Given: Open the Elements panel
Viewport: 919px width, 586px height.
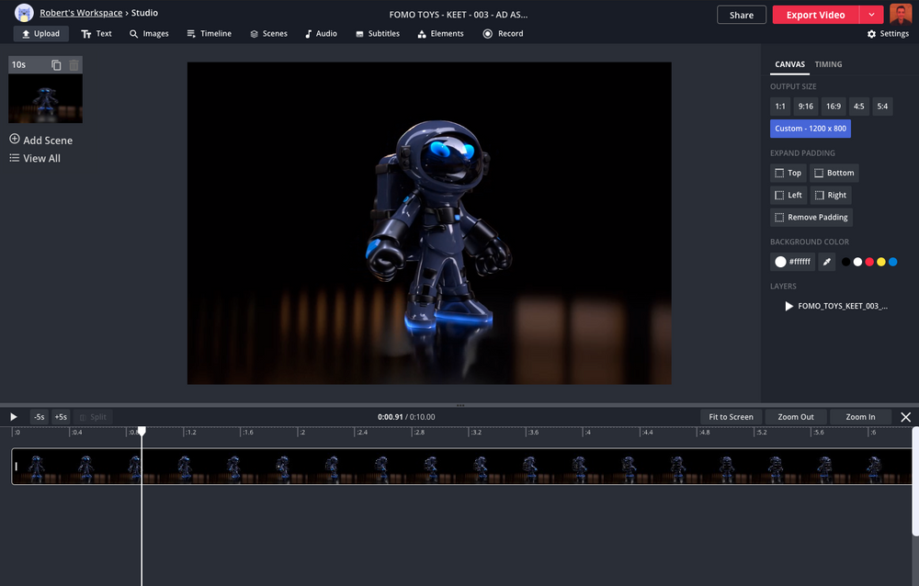Looking at the screenshot, I should tap(440, 33).
